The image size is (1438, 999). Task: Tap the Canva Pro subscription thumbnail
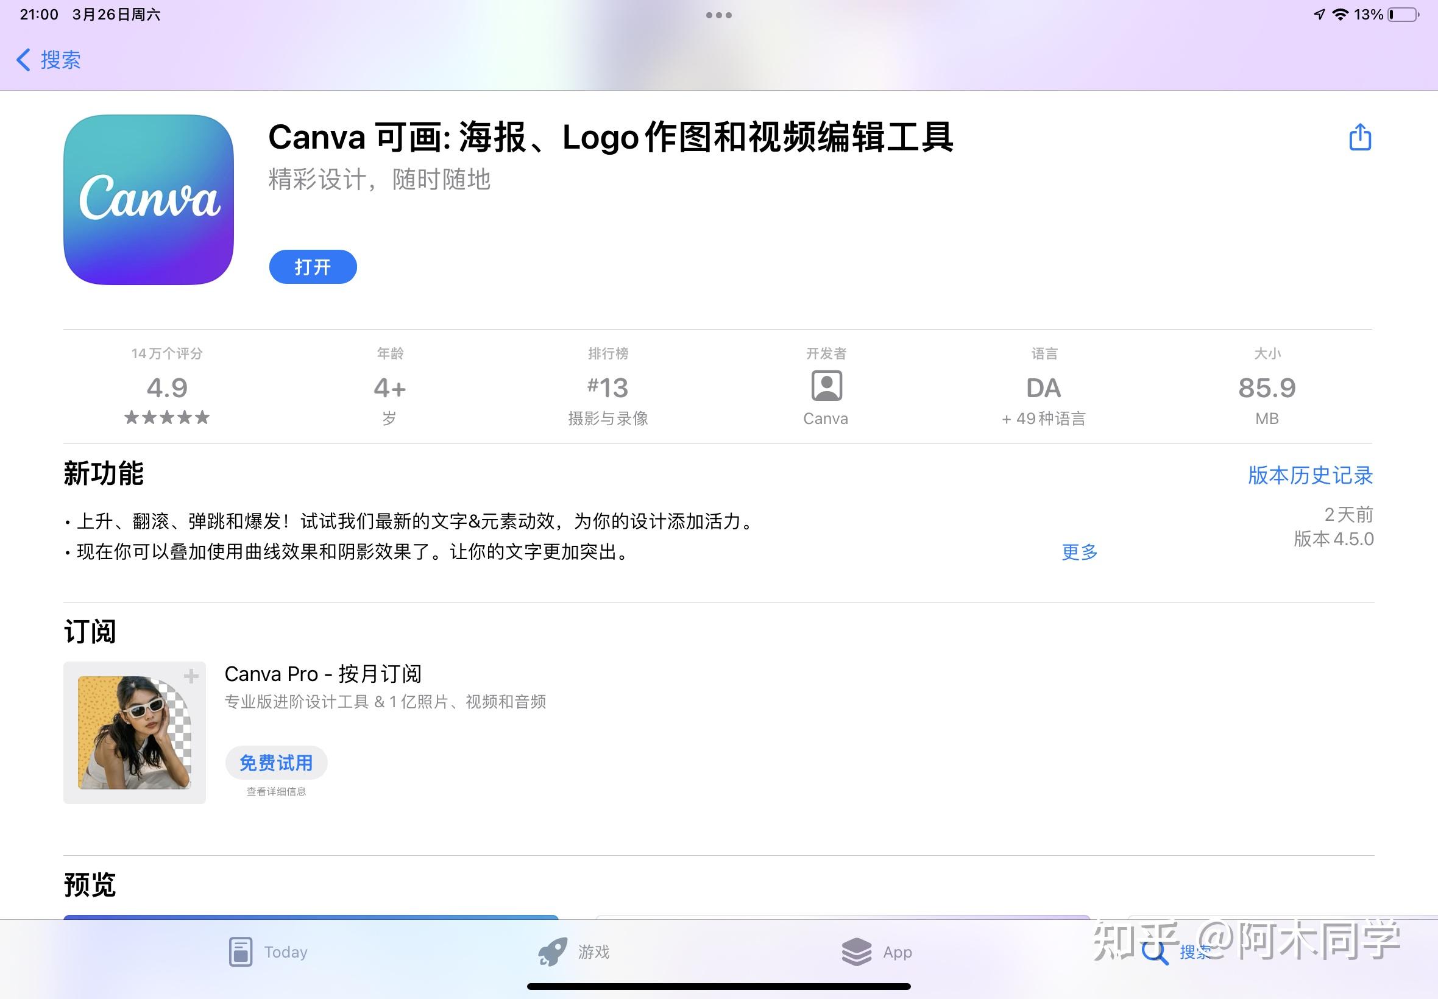click(x=135, y=733)
